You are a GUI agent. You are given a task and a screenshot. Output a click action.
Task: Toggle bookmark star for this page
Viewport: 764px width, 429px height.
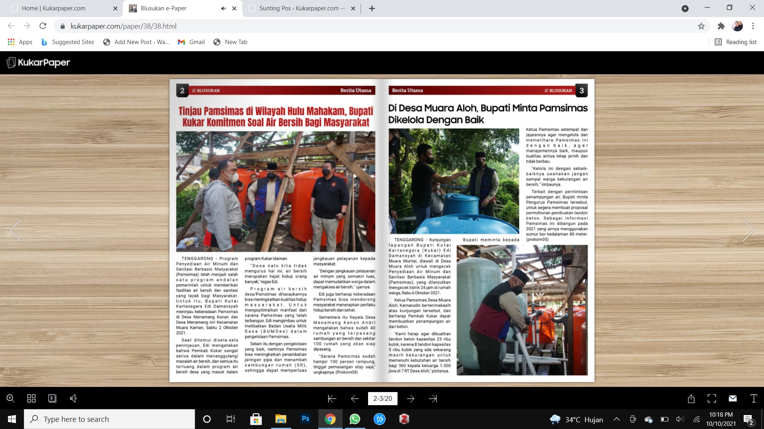701,26
